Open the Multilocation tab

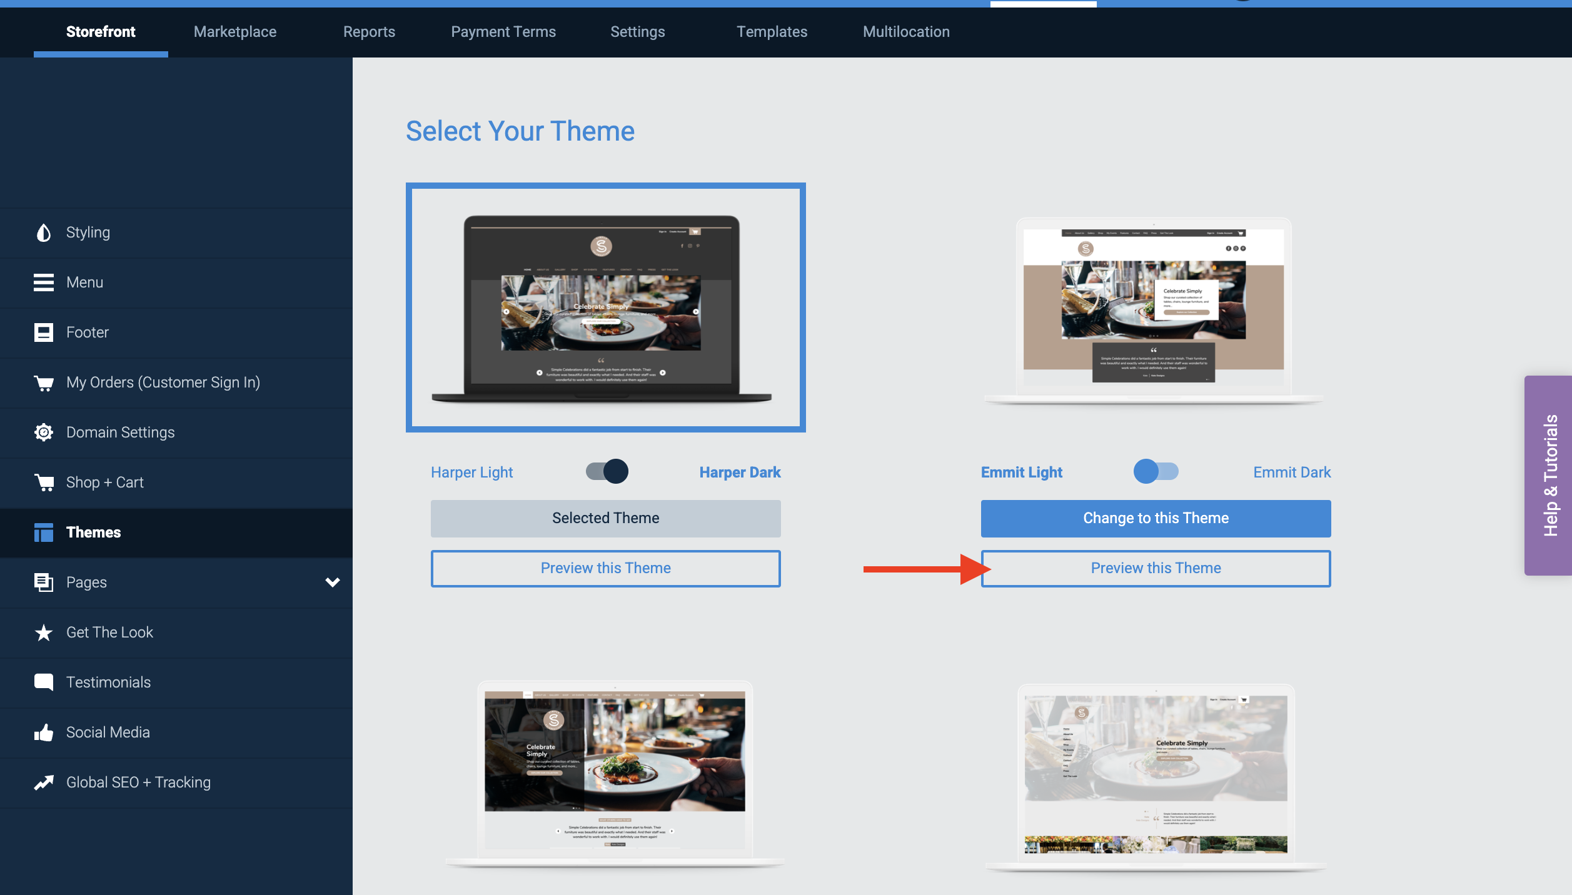[906, 32]
